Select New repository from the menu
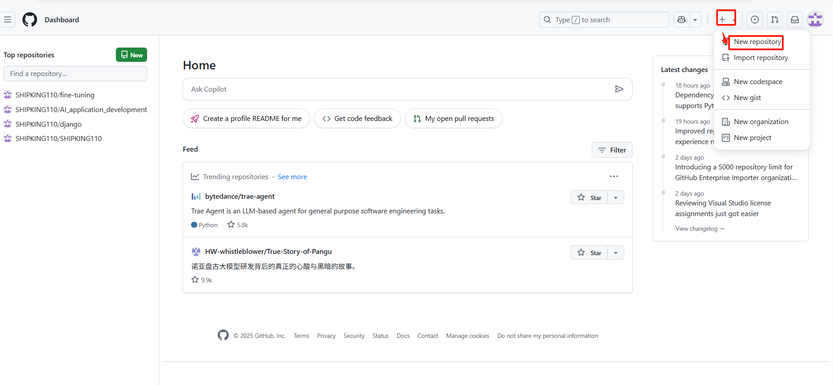The image size is (833, 385). point(757,42)
